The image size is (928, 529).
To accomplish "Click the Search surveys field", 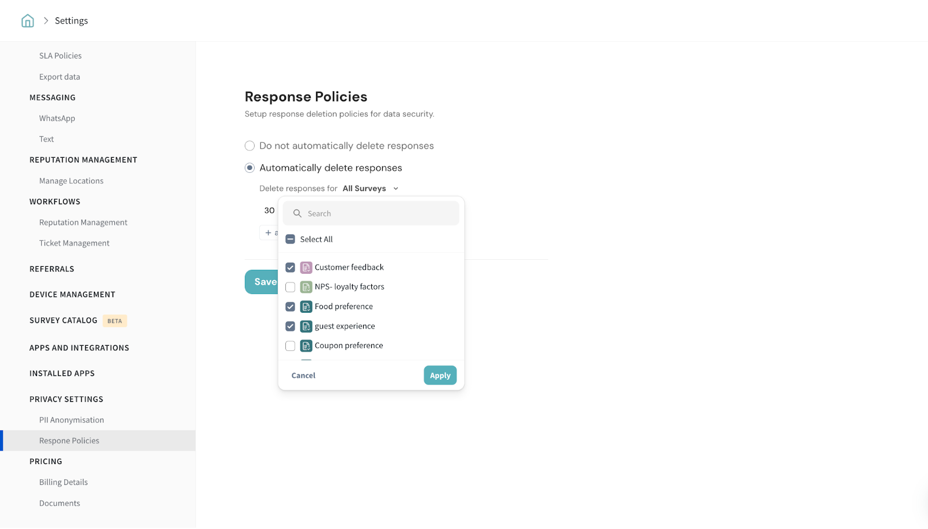I will [377, 213].
